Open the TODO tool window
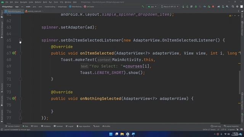 34,126
